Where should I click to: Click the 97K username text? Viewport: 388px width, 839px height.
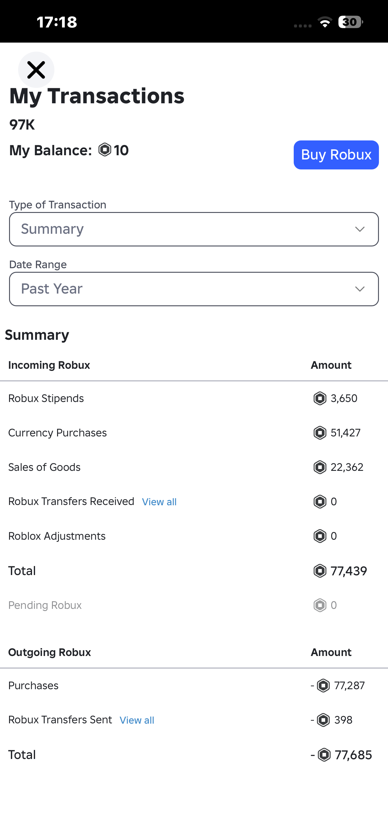22,125
